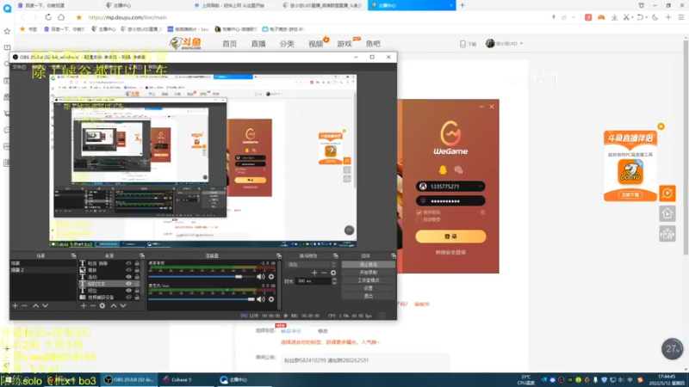Go to 分类 in Douyu navigation
The width and height of the screenshot is (689, 387).
click(287, 44)
